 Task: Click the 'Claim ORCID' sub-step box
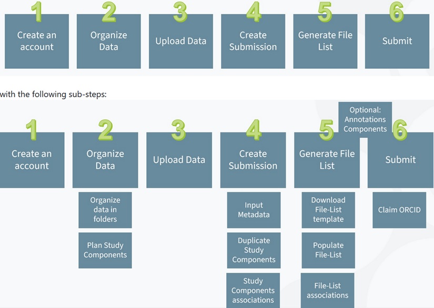point(399,210)
